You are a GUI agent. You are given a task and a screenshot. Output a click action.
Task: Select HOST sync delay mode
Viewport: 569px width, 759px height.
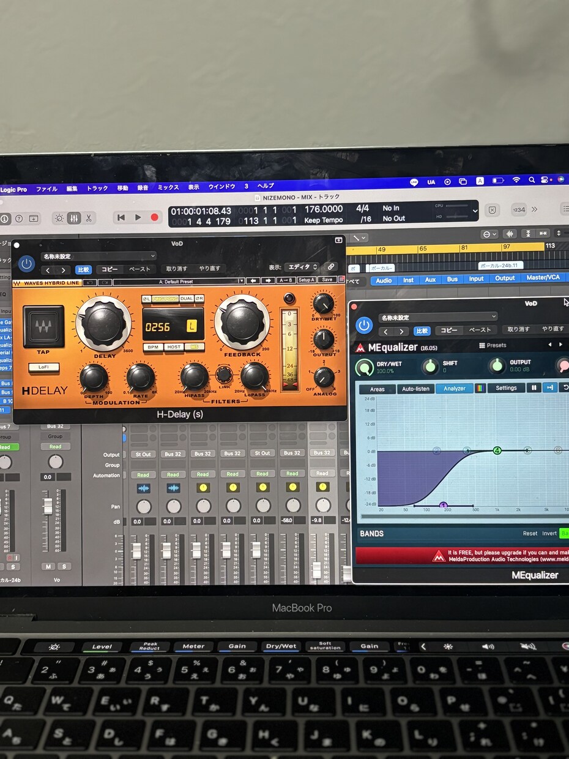click(174, 347)
